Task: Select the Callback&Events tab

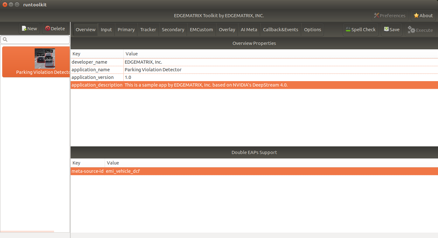Action: 281,30
